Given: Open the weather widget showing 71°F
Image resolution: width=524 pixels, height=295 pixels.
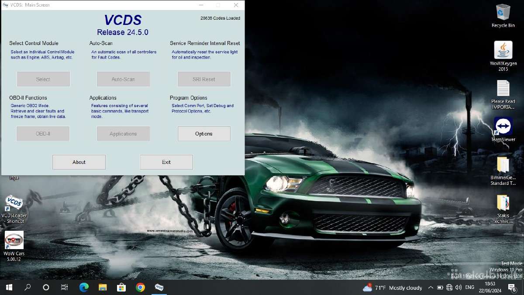Looking at the screenshot, I should pyautogui.click(x=393, y=288).
